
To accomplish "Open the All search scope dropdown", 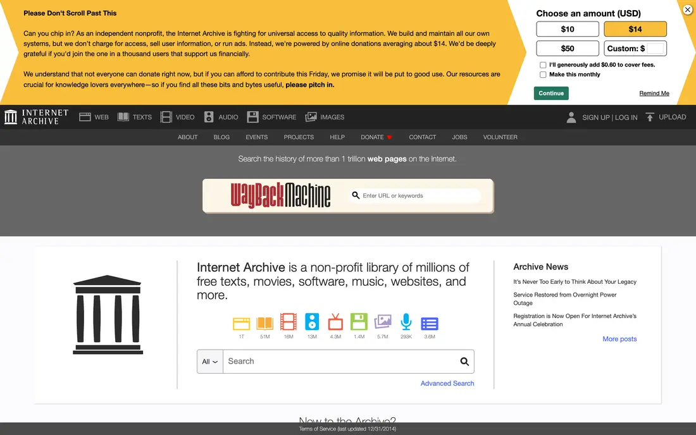I will [210, 362].
